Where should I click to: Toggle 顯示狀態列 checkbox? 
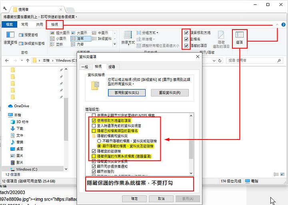94,171
